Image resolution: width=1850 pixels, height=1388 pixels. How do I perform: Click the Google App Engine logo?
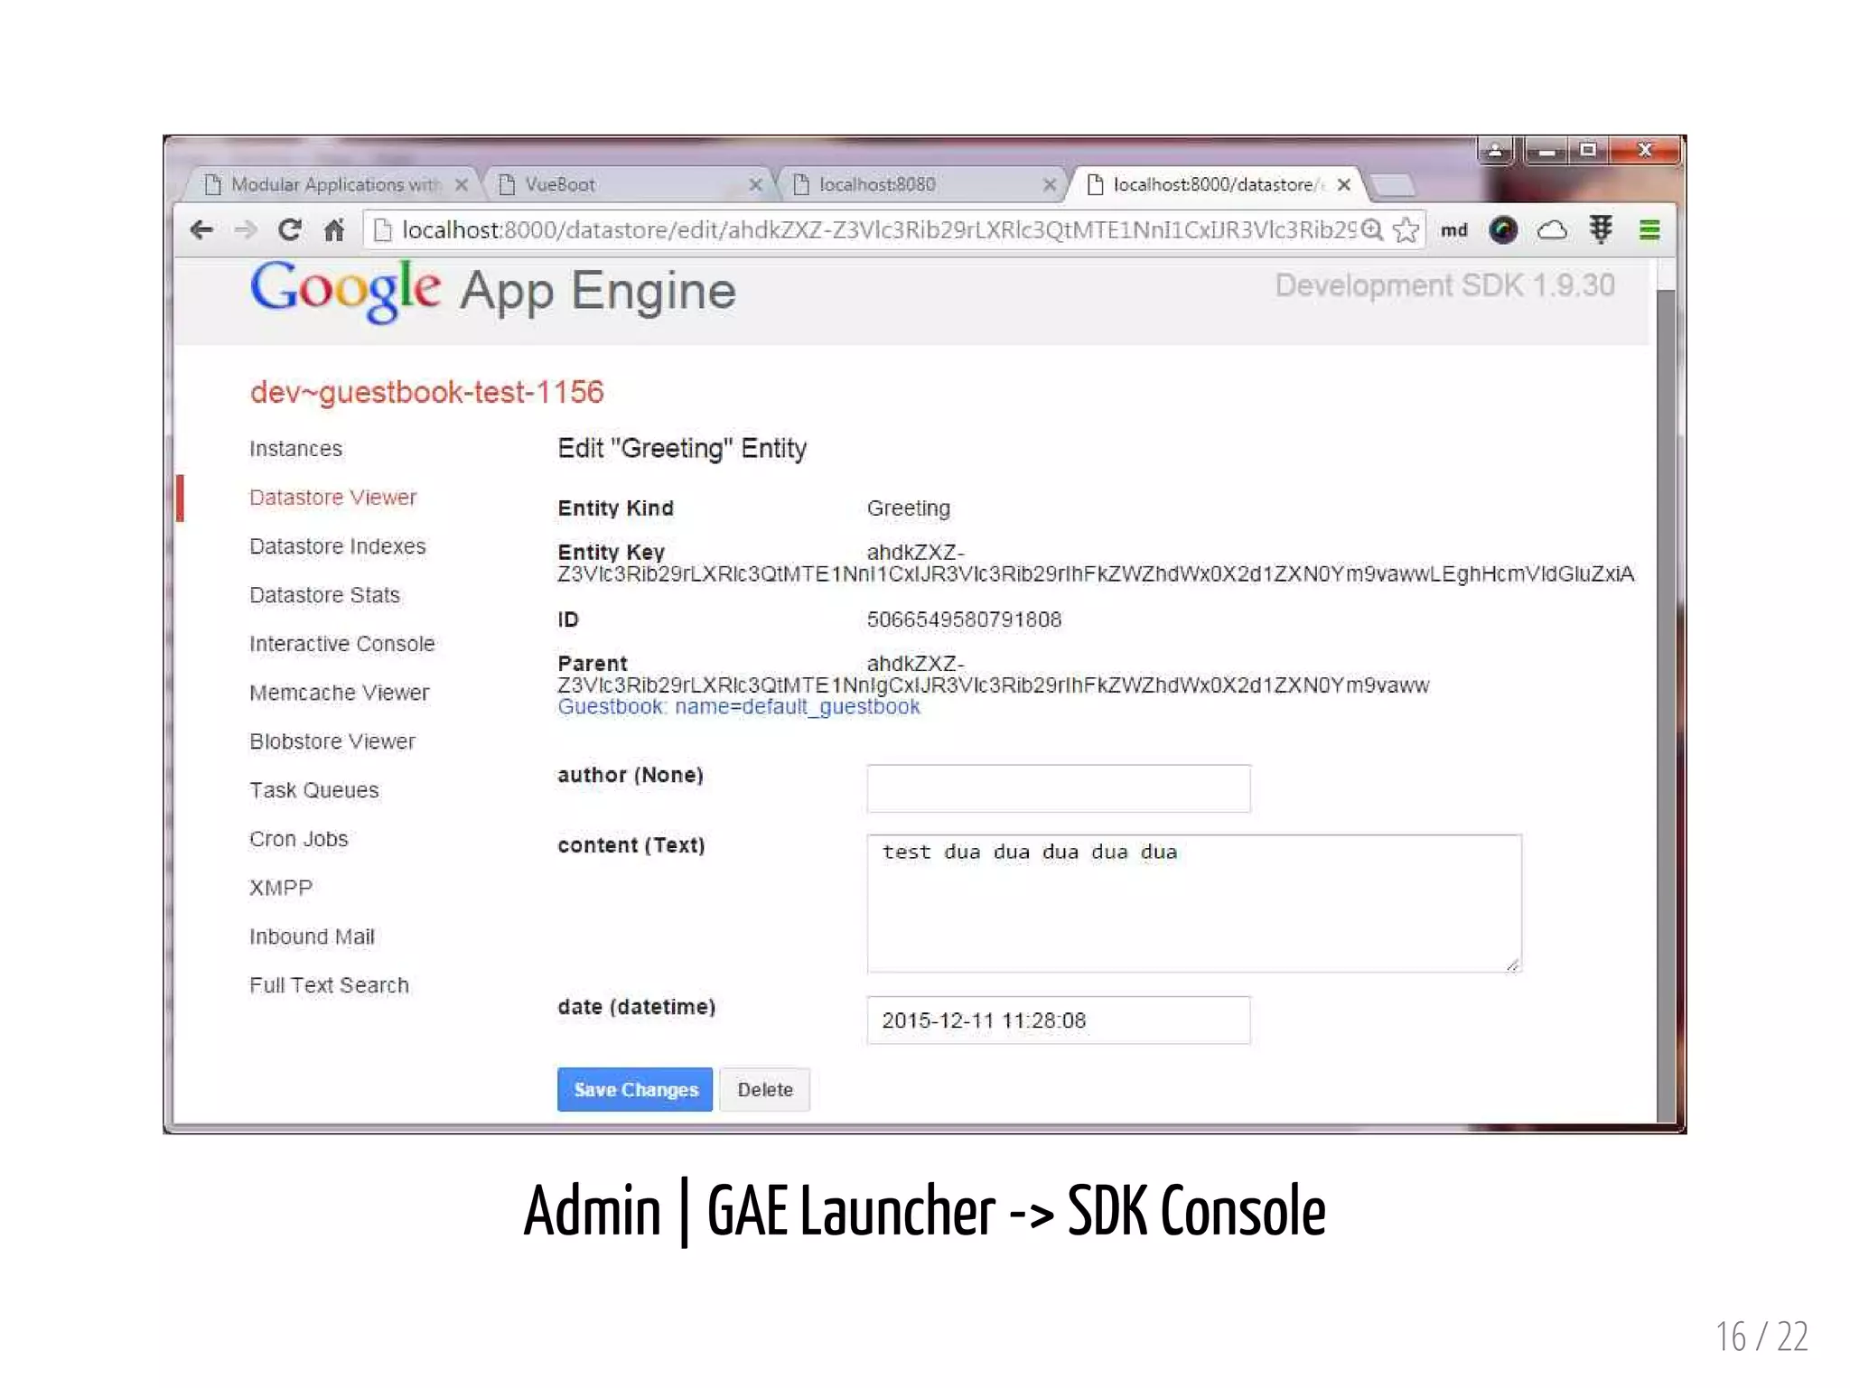pyautogui.click(x=492, y=291)
